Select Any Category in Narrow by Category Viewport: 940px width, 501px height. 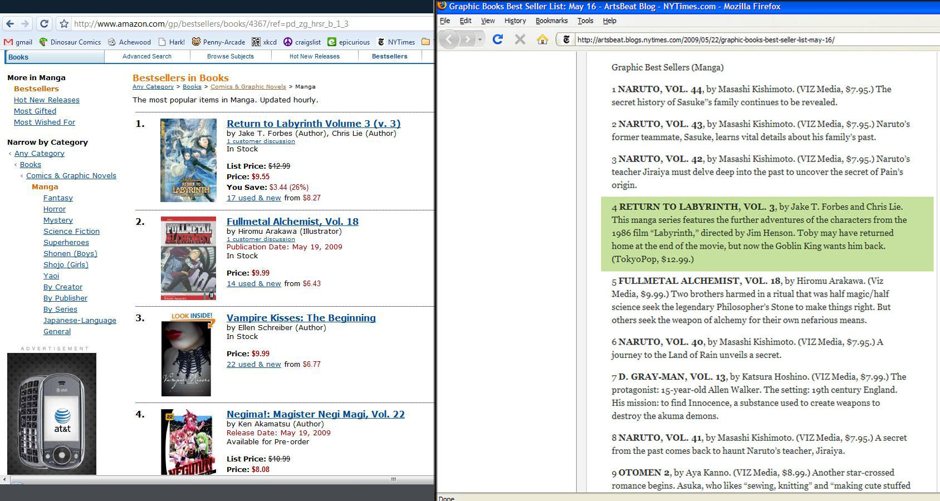[40, 153]
